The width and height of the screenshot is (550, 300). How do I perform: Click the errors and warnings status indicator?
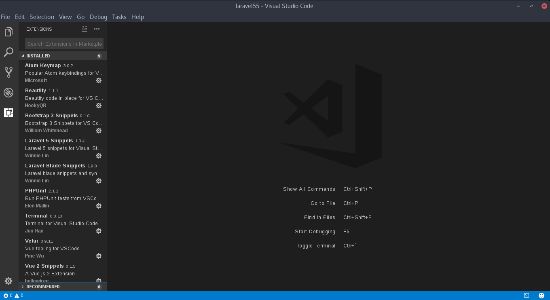(x=13, y=296)
